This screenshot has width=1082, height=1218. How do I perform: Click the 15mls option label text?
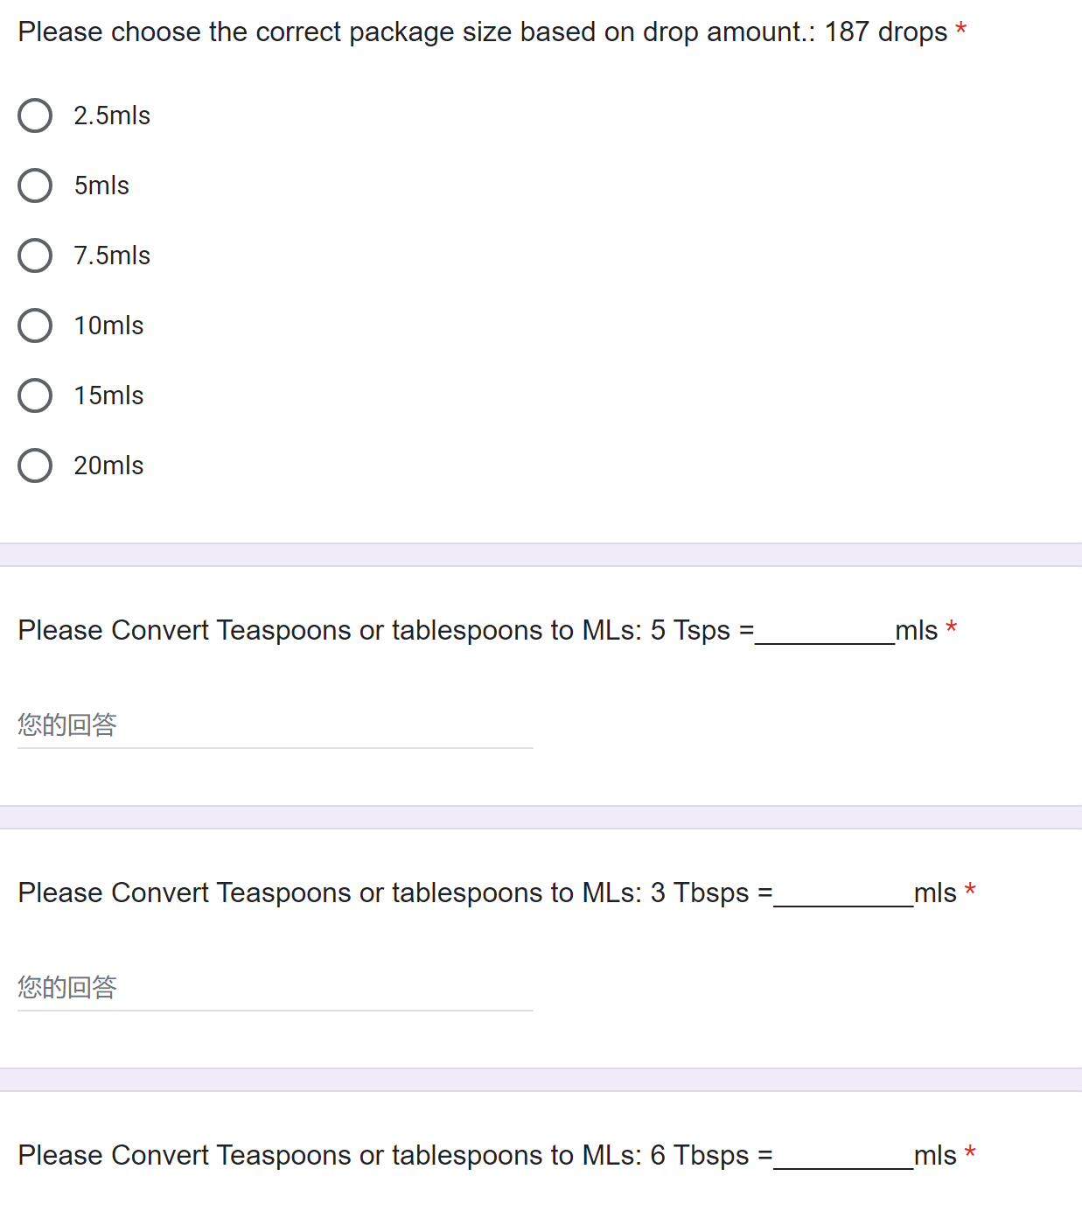point(108,395)
